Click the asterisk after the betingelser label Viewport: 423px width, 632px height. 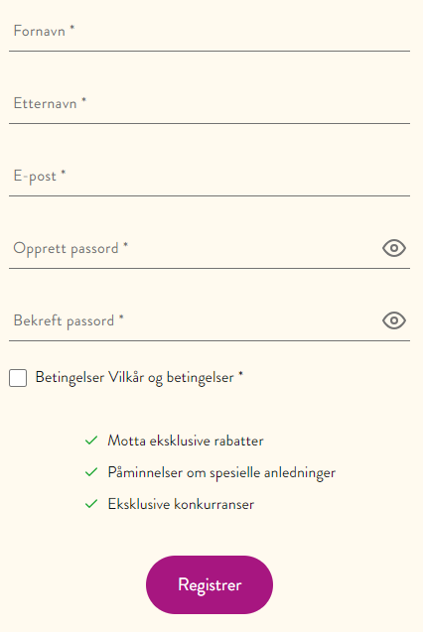coord(240,374)
